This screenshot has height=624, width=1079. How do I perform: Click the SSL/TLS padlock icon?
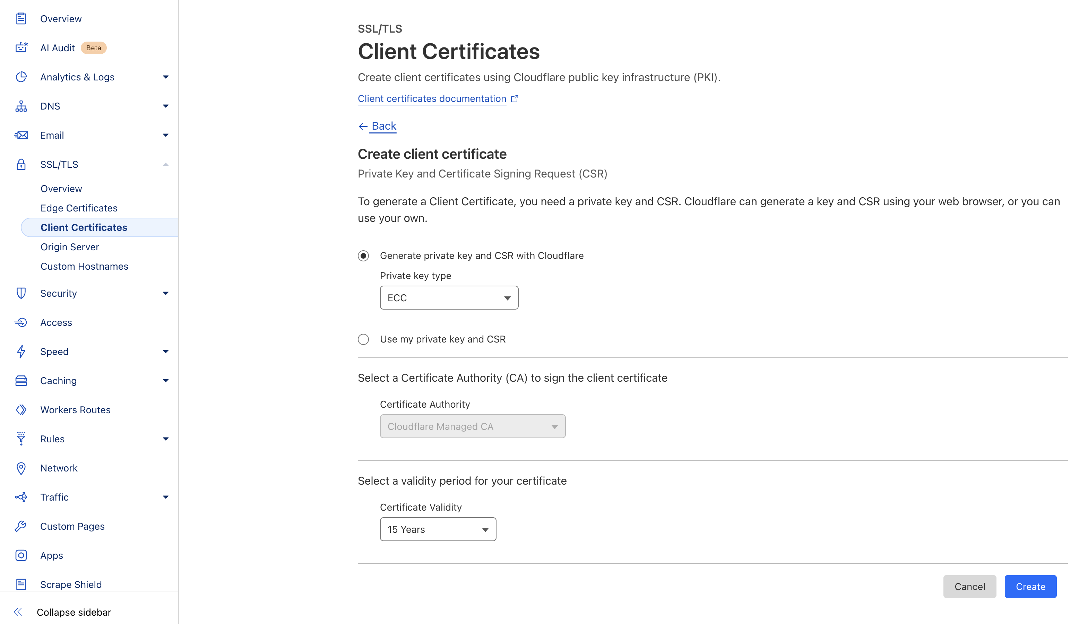[x=21, y=164]
